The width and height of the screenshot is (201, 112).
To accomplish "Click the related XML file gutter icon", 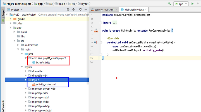I will click(96, 30).
